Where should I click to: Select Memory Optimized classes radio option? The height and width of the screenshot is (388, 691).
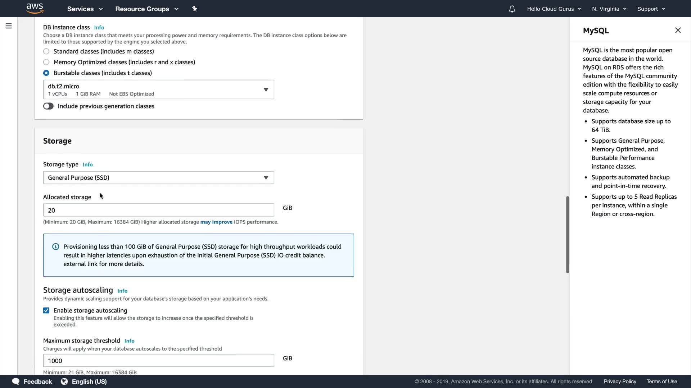46,62
